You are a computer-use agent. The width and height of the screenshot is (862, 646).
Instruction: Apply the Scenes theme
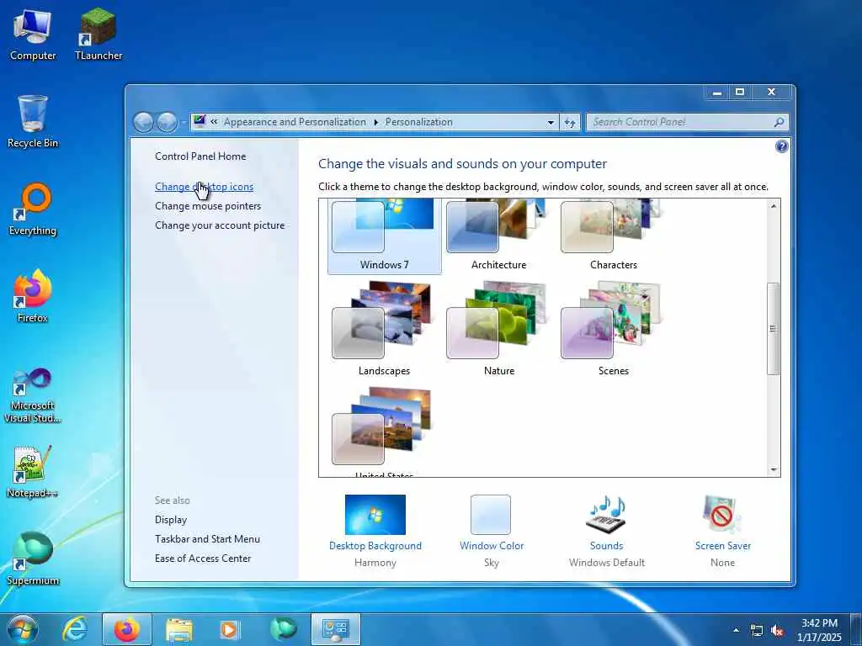tap(613, 329)
